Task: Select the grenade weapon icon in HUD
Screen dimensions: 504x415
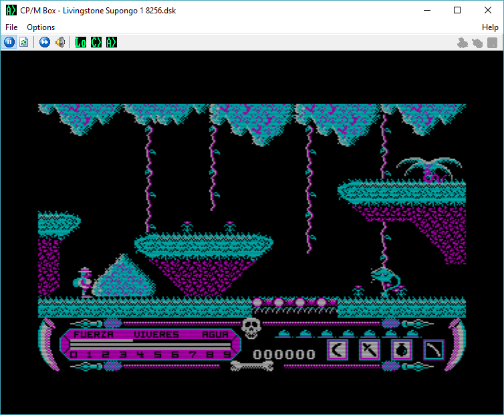Action: coord(402,350)
